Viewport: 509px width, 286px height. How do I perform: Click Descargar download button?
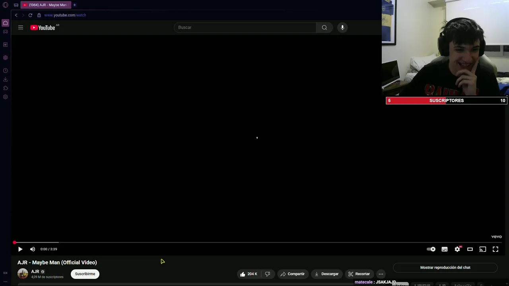click(326, 274)
